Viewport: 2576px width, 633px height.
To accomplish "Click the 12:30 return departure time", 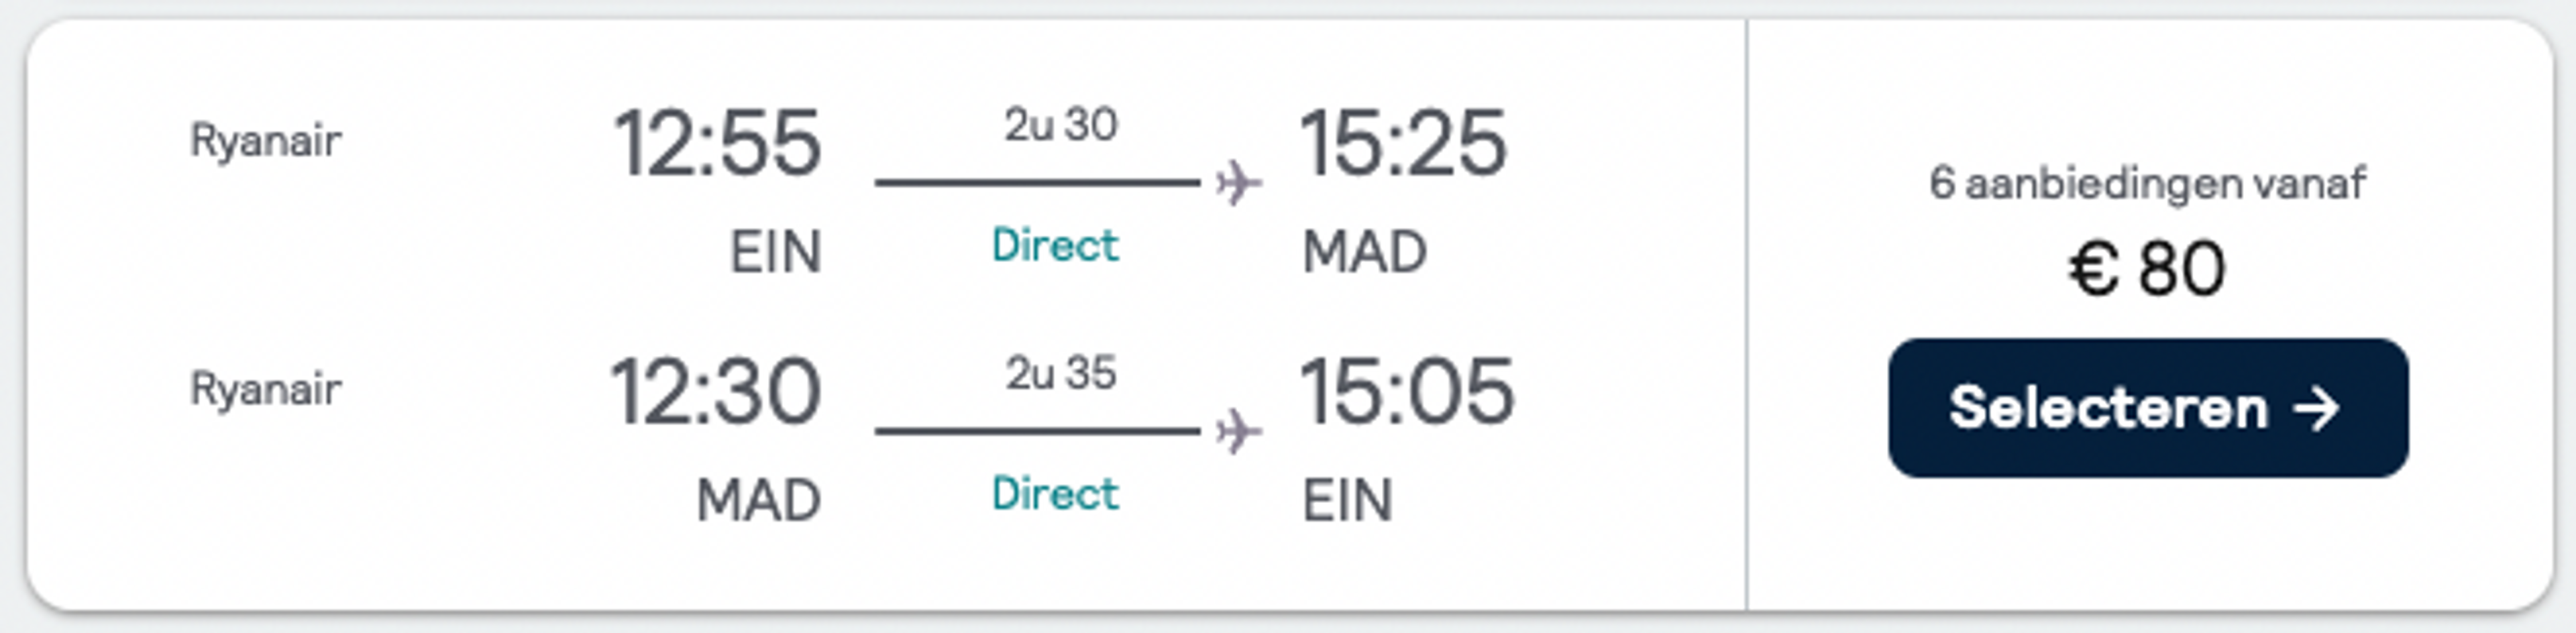I will pos(716,392).
